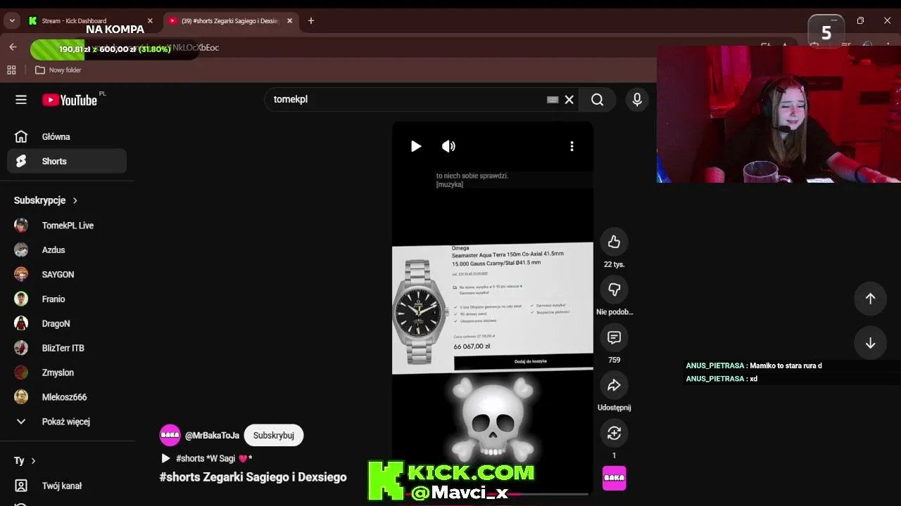The image size is (901, 506).
Task: Play the paused Short video
Action: 416,146
